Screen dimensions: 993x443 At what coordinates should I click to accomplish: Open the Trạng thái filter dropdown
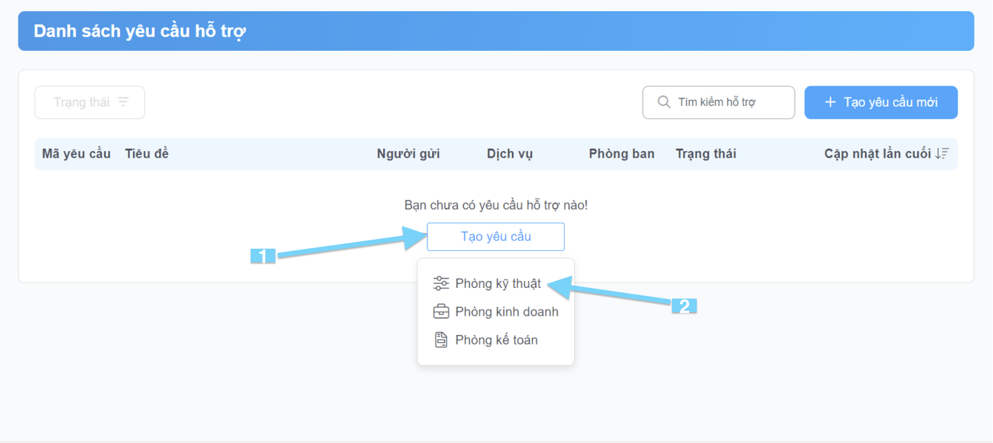(90, 102)
